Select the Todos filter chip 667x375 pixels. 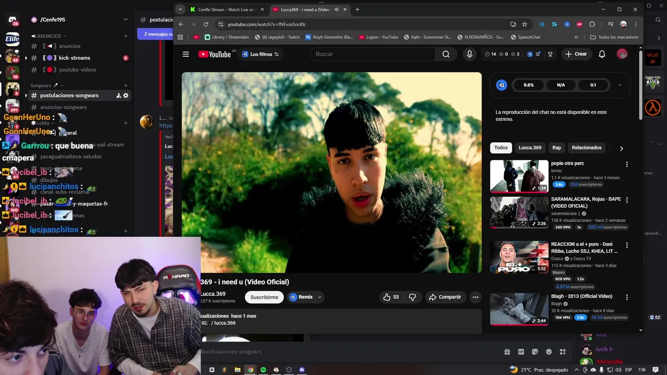(x=501, y=148)
